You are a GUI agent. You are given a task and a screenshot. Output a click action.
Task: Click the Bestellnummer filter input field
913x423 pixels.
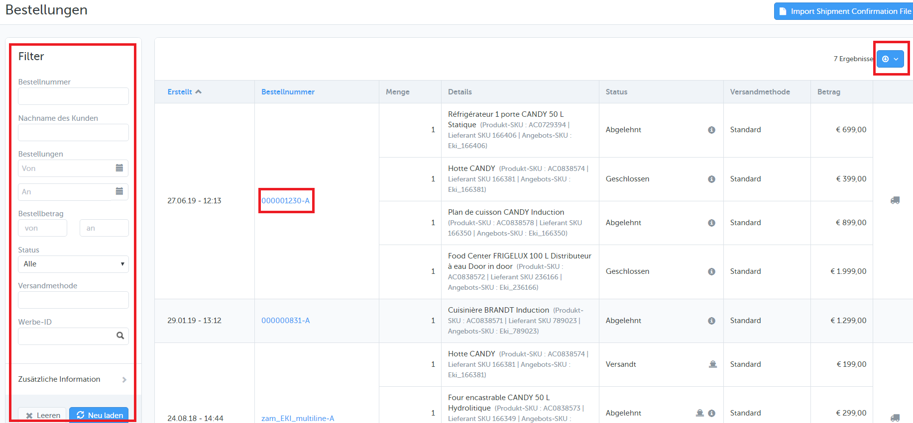tap(73, 96)
